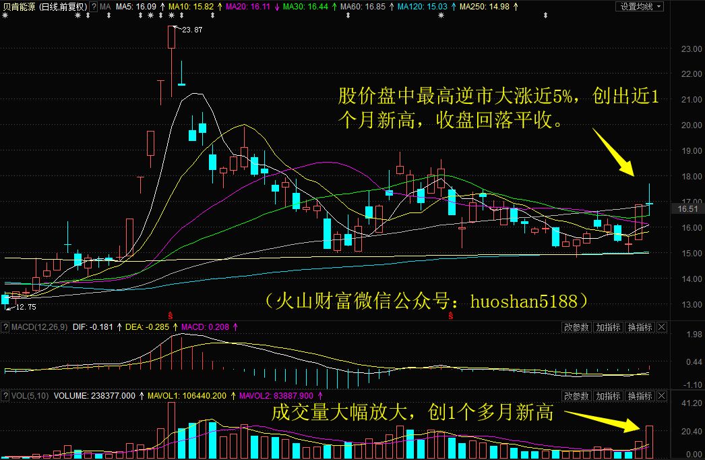
Task: Select the DEA: -0.285 value
Action: click(147, 327)
